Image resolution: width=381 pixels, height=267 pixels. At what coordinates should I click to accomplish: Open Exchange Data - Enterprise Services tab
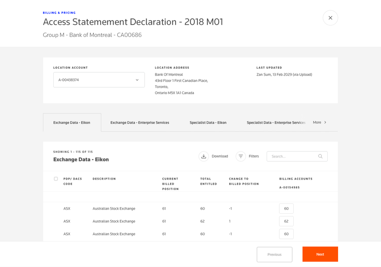(x=140, y=123)
